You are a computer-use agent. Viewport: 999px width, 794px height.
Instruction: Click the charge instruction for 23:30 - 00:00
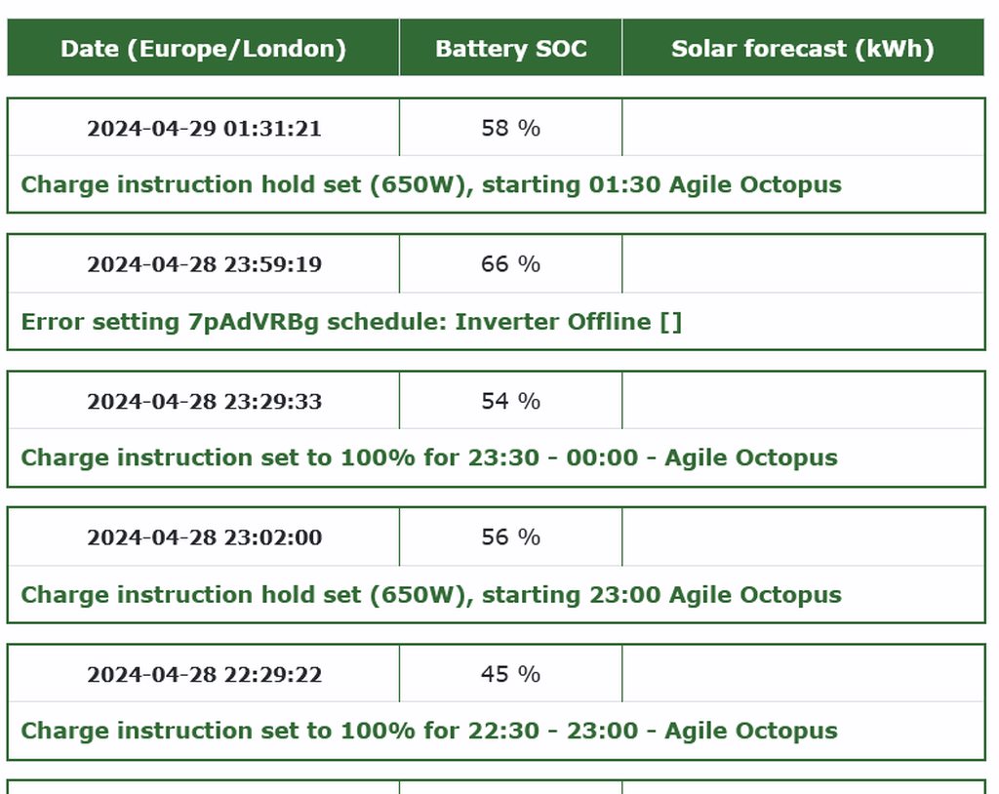tap(428, 457)
